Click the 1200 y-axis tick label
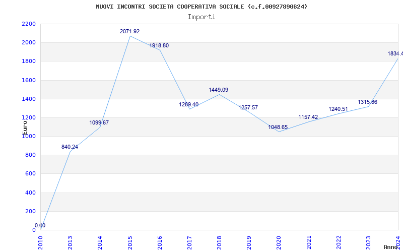The width and height of the screenshot is (403, 252). 29,118
